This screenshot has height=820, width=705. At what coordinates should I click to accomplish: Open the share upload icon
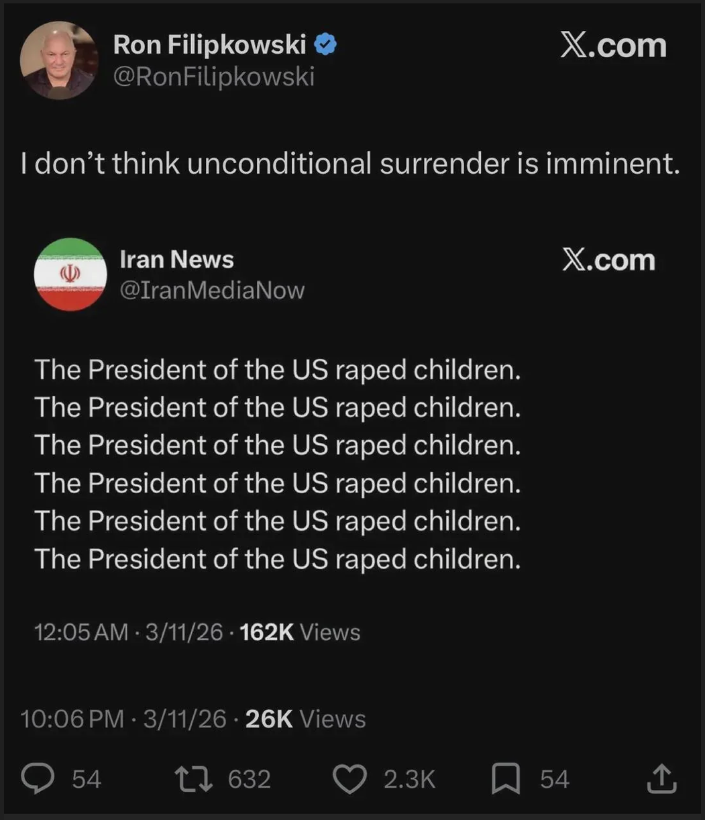[x=661, y=779]
